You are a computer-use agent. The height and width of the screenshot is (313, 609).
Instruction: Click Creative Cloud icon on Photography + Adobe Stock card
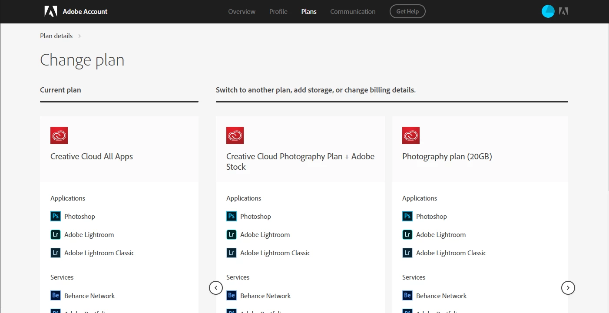click(x=235, y=135)
